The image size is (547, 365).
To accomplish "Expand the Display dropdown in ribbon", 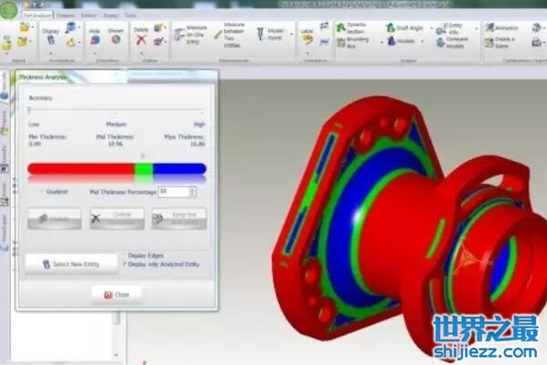I will [x=50, y=35].
